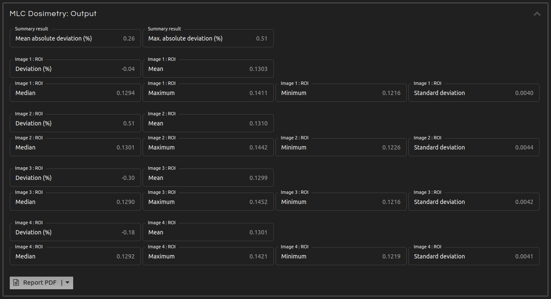551x299 pixels.
Task: Click the MLC Dosimetry: Output title
Action: [53, 14]
